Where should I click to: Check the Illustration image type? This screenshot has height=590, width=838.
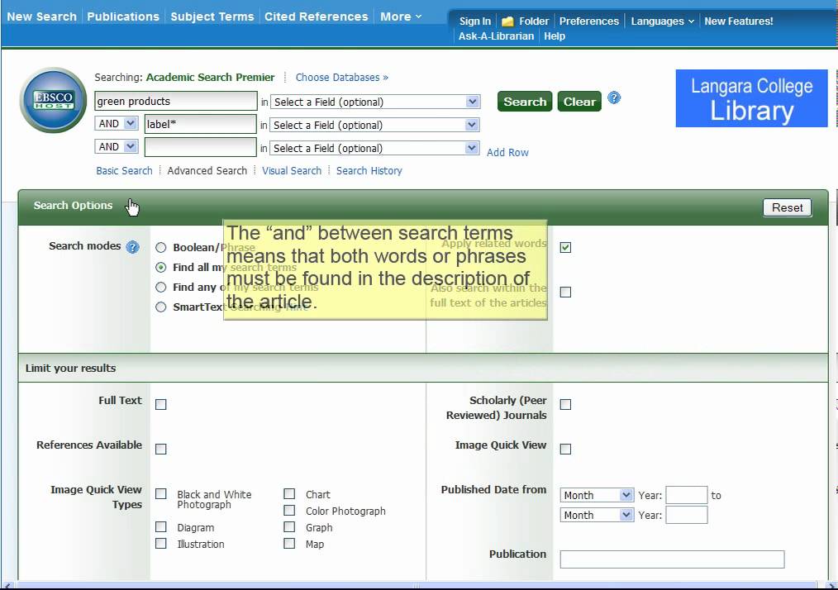pos(161,544)
